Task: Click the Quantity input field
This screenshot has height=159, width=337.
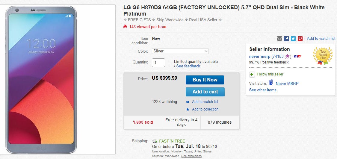Action: [x=158, y=63]
